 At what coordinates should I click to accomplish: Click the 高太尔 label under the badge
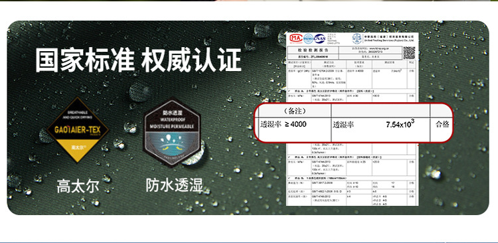point(78,186)
